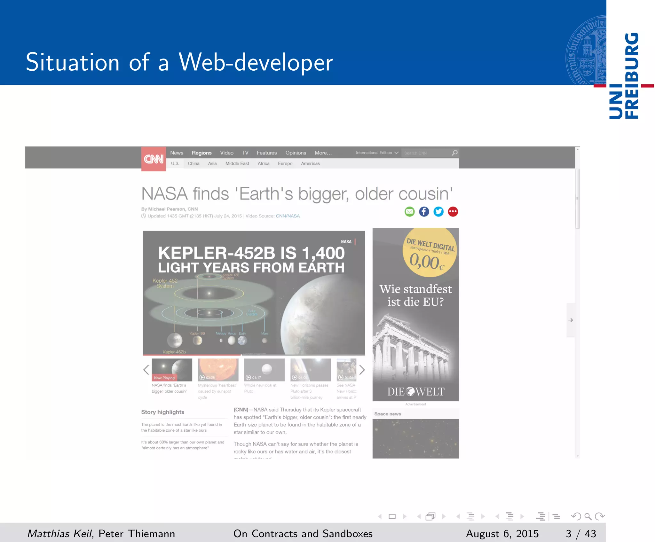Share the article via the email icon
This screenshot has height=542, width=655.
click(409, 212)
